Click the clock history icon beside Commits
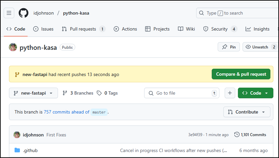This screenshot has width=279, height=158. click(237, 134)
